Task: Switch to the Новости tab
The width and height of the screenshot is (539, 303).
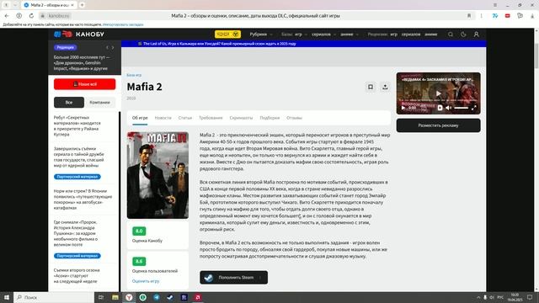Action: coord(163,118)
